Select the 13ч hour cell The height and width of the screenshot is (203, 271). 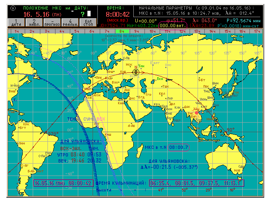tap(197, 31)
